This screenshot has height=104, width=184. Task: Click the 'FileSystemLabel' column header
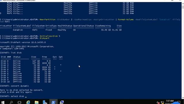click(x=22, y=26)
